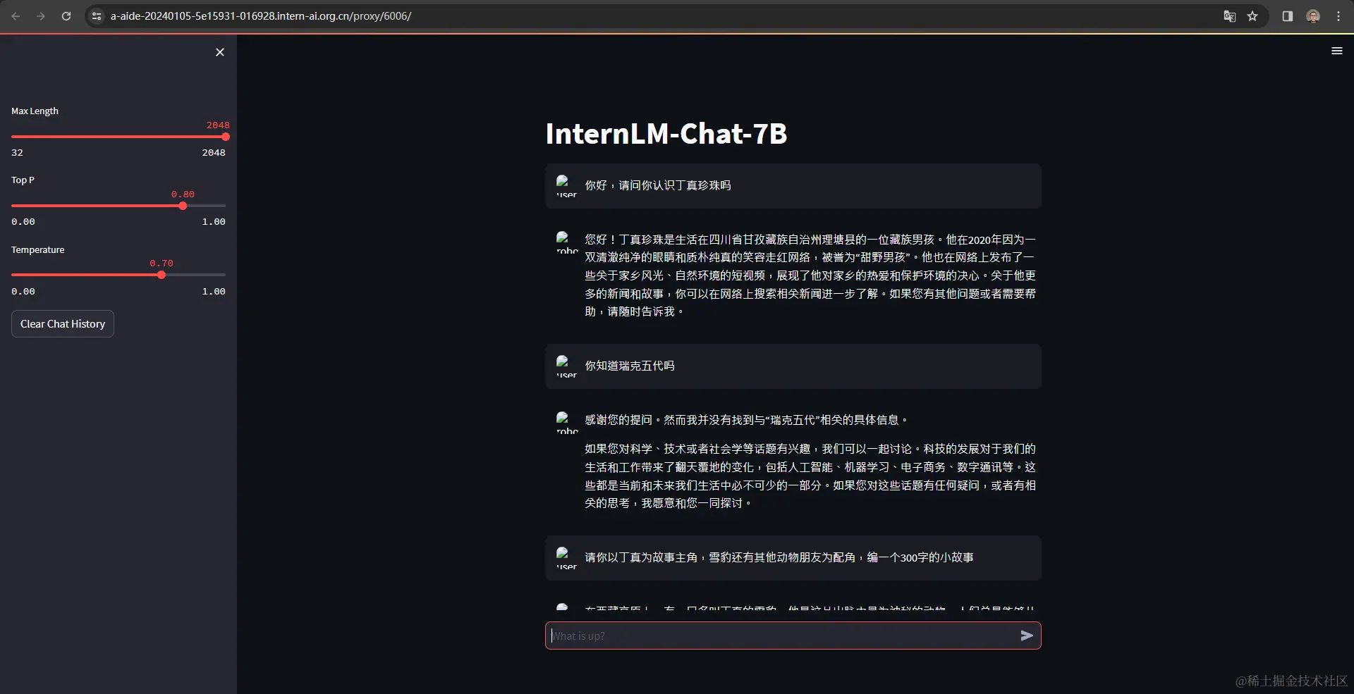This screenshot has width=1354, height=694.
Task: Translate this page icon in address bar
Action: 1229,16
